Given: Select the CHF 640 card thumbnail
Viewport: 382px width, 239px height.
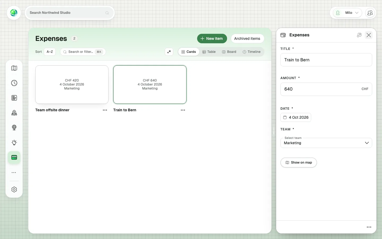Looking at the screenshot, I should [x=150, y=84].
